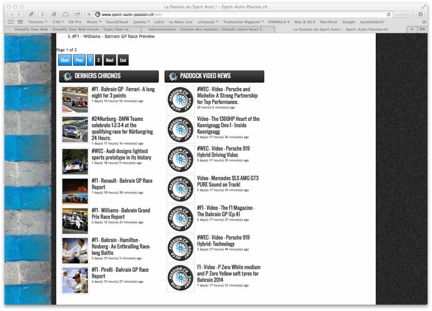
Task: Show hidden bookmarks with the overflow chevron
Action: click(424, 22)
